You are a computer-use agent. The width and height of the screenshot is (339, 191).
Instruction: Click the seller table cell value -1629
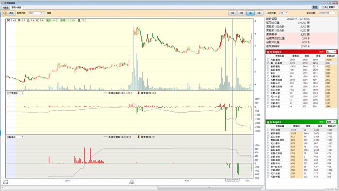[293, 133]
